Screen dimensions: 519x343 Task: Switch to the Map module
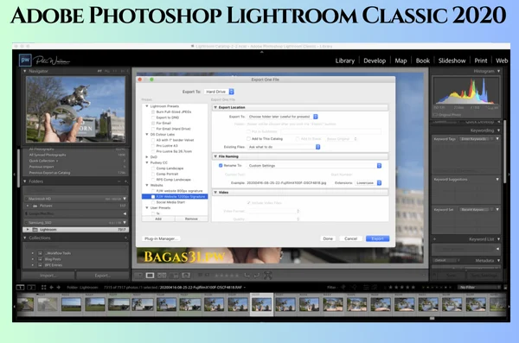pyautogui.click(x=400, y=60)
